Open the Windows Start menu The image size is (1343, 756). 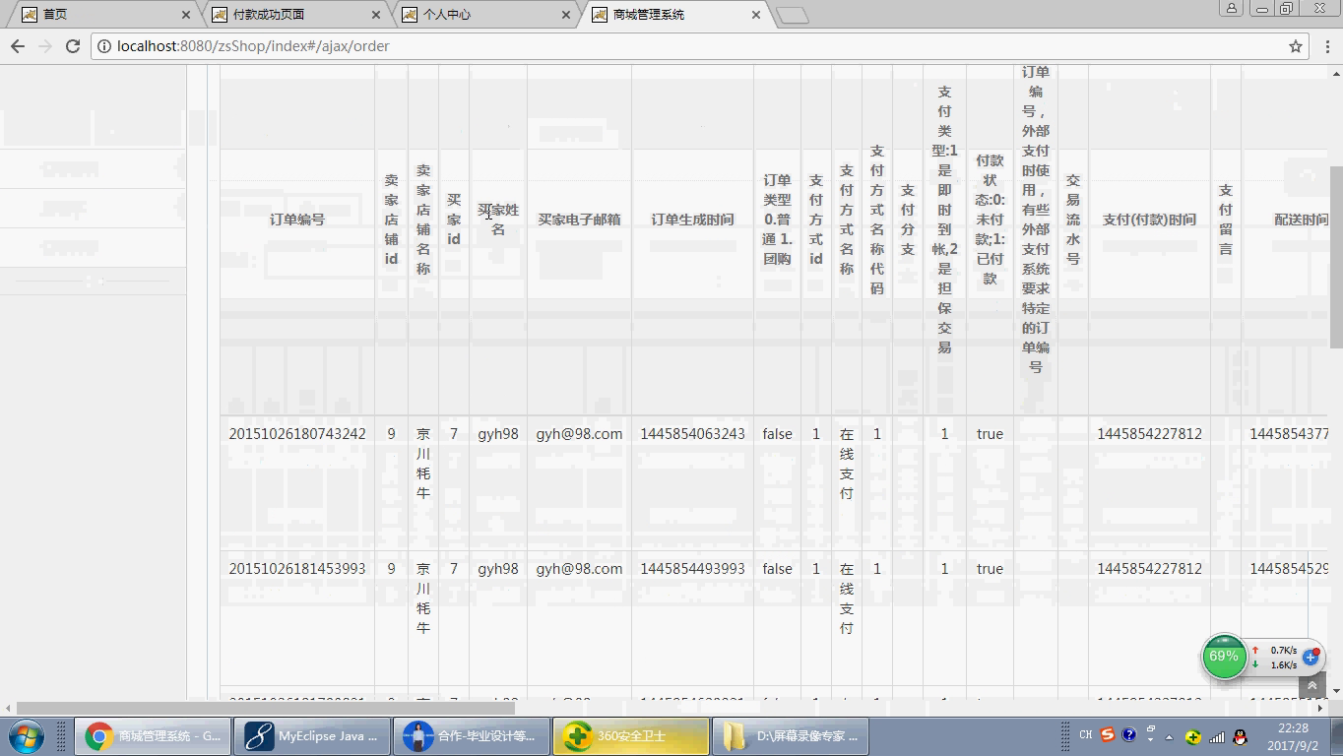[26, 735]
